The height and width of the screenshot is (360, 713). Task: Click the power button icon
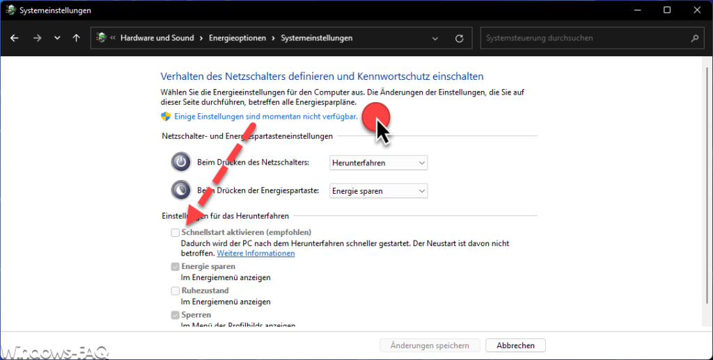[181, 162]
